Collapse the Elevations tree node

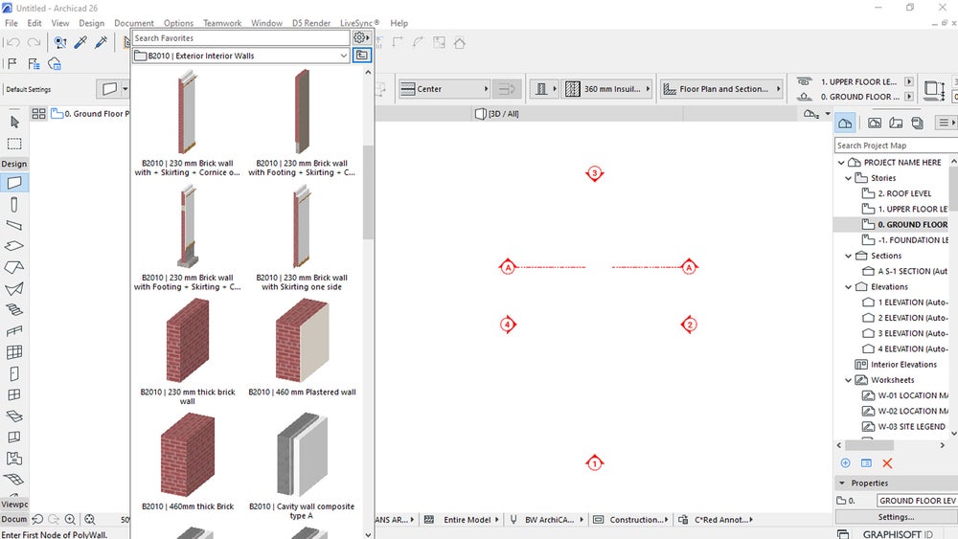click(848, 287)
